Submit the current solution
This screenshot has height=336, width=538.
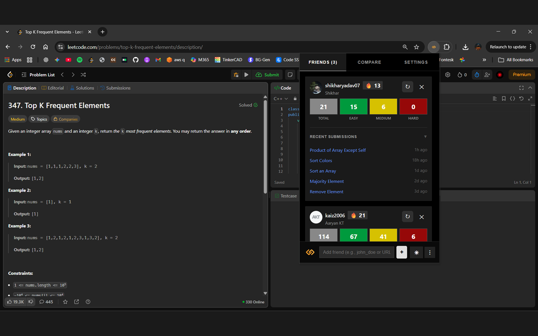tap(267, 74)
